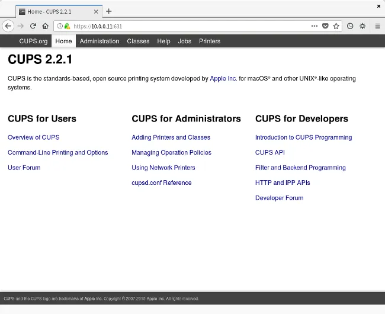385x314 pixels.
Task: Click the browser back arrow button
Action: coord(8,26)
